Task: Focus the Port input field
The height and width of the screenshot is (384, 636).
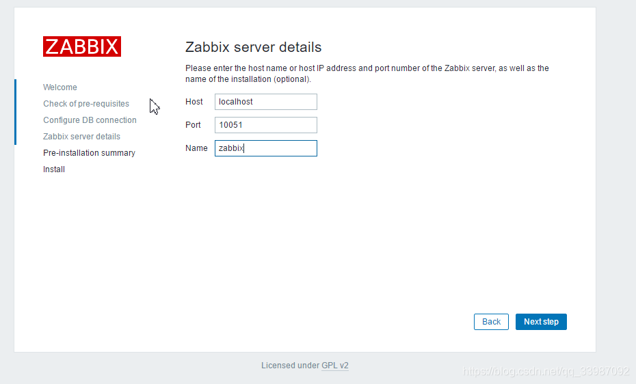Action: 265,125
